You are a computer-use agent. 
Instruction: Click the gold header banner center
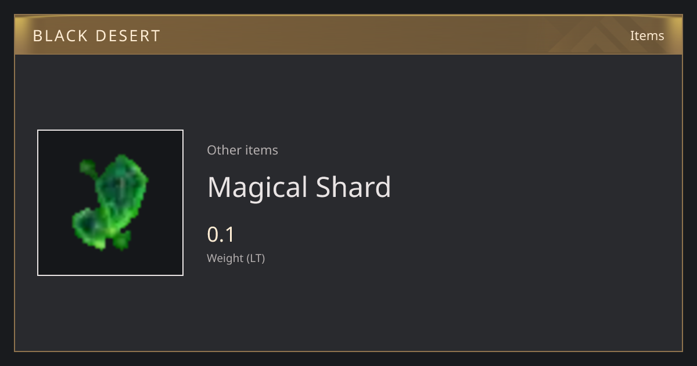[348, 35]
